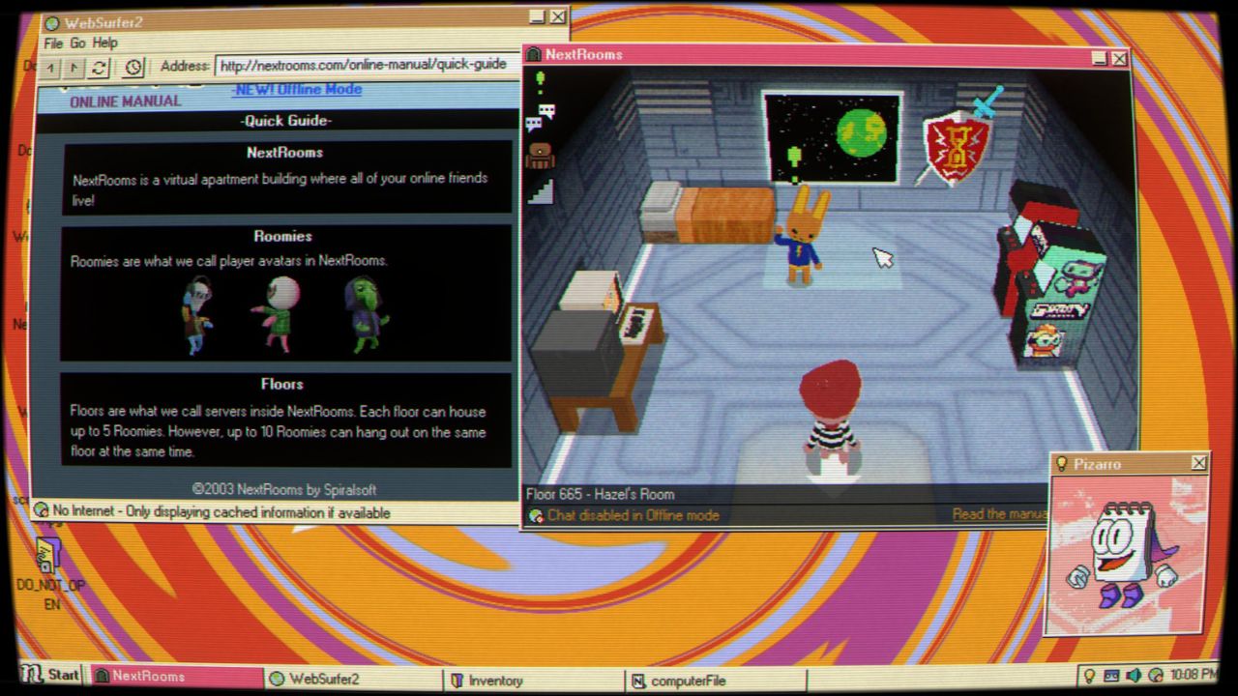
Task: Click the orange bed in Hazel's Room
Action: point(708,212)
